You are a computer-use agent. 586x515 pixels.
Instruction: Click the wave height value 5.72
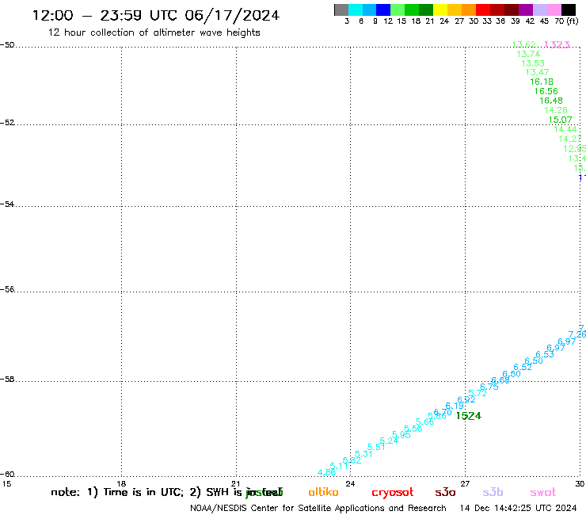coord(478,393)
